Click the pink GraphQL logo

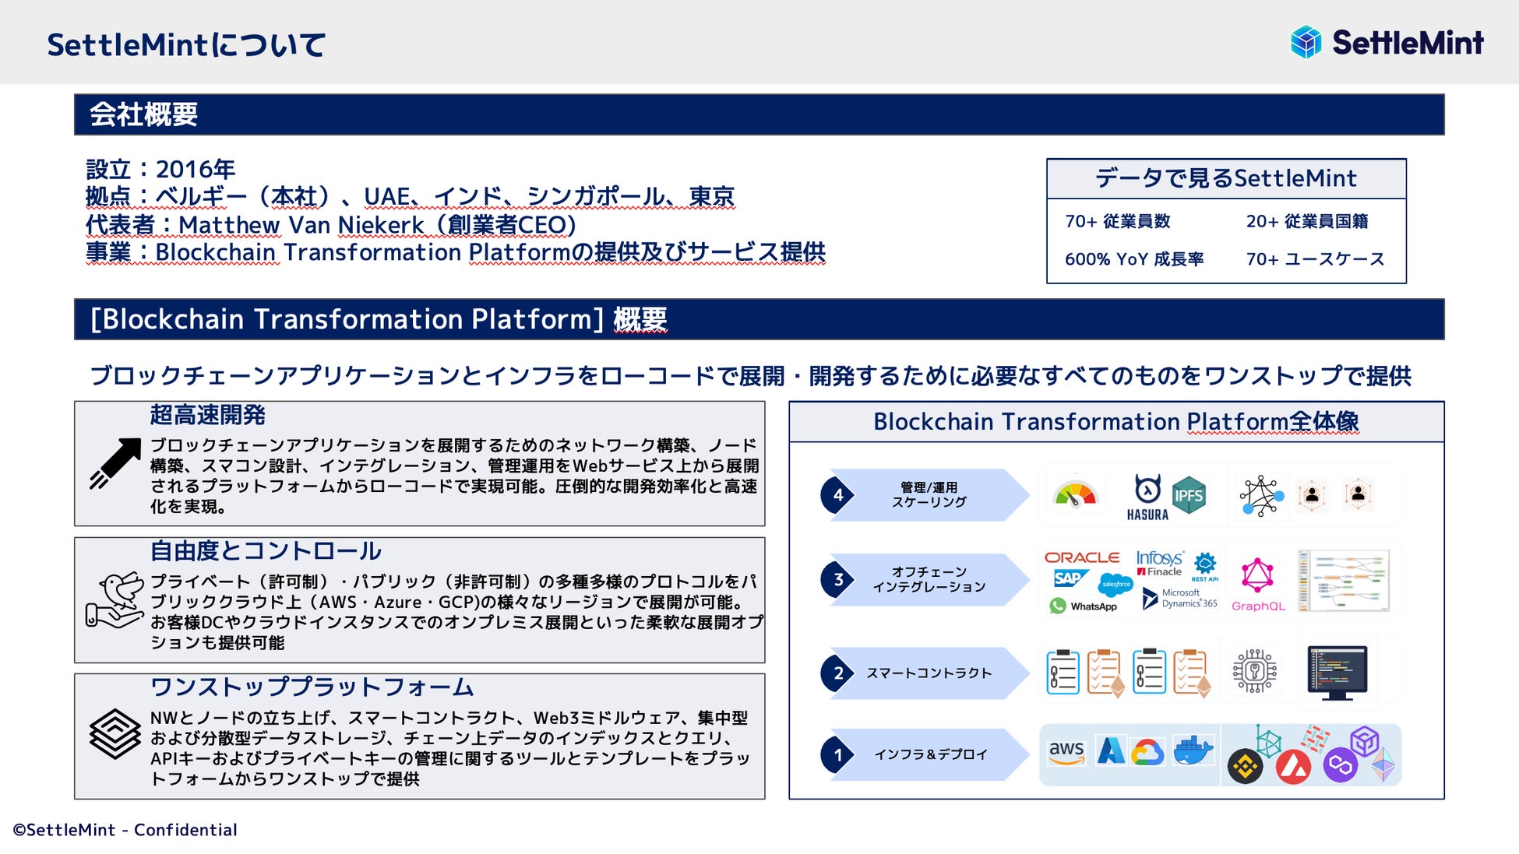pyautogui.click(x=1257, y=577)
